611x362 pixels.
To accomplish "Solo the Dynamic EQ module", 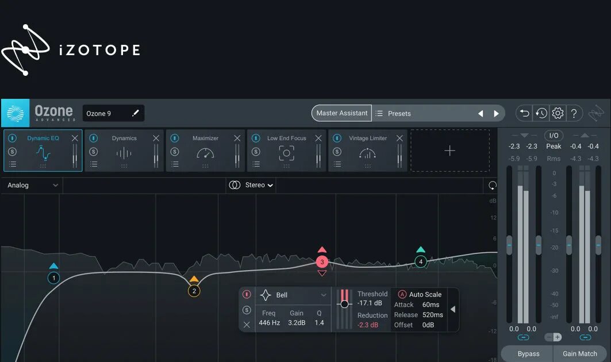I will tap(13, 152).
